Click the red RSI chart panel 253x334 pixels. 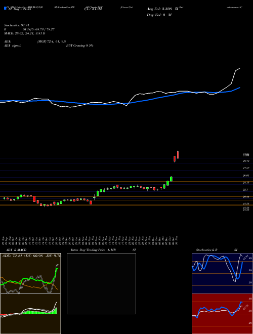click(x=222, y=314)
